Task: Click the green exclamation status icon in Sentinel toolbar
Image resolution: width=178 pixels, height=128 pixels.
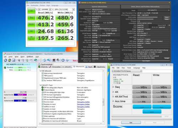Action: click(x=10, y=60)
